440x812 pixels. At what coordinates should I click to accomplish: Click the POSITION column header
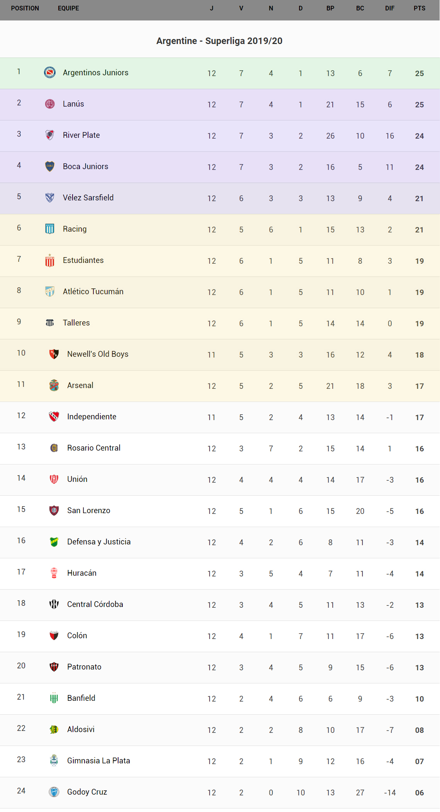25,8
